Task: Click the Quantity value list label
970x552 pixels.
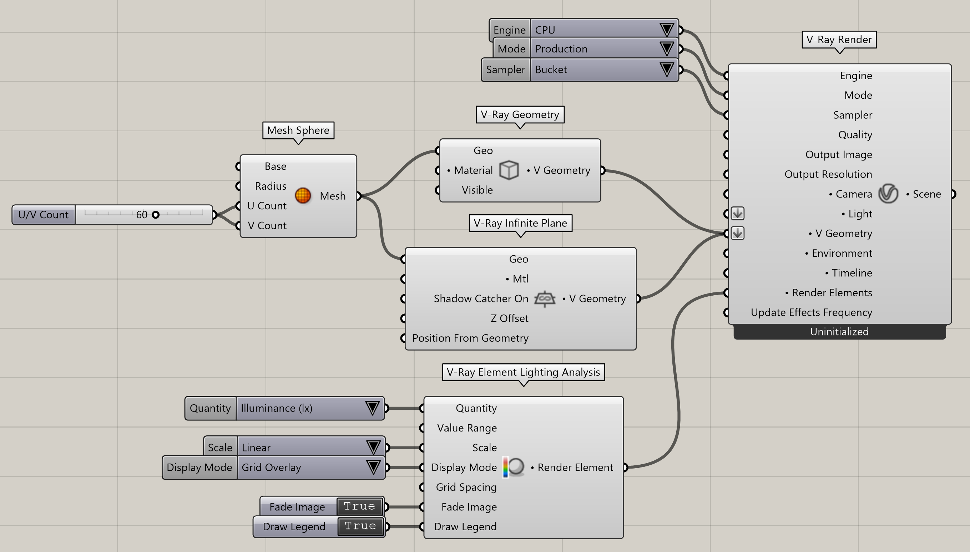Action: click(210, 408)
